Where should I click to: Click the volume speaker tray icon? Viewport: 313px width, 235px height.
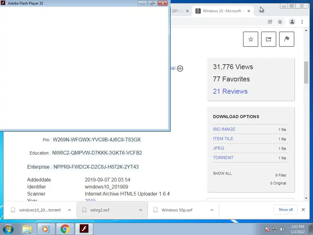(x=282, y=229)
